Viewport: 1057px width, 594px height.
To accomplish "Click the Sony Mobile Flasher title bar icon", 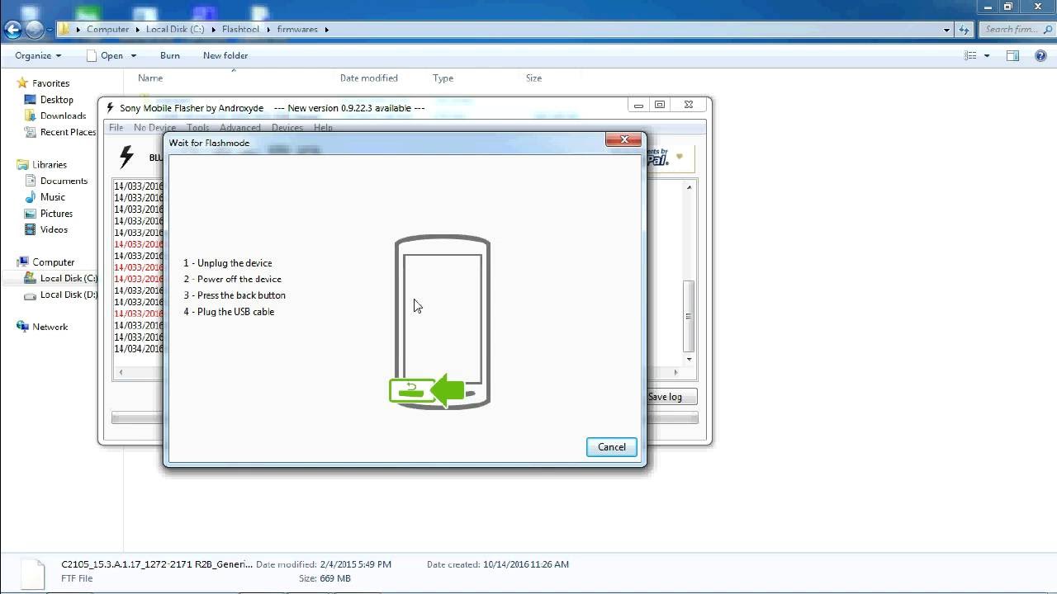I will (x=111, y=107).
